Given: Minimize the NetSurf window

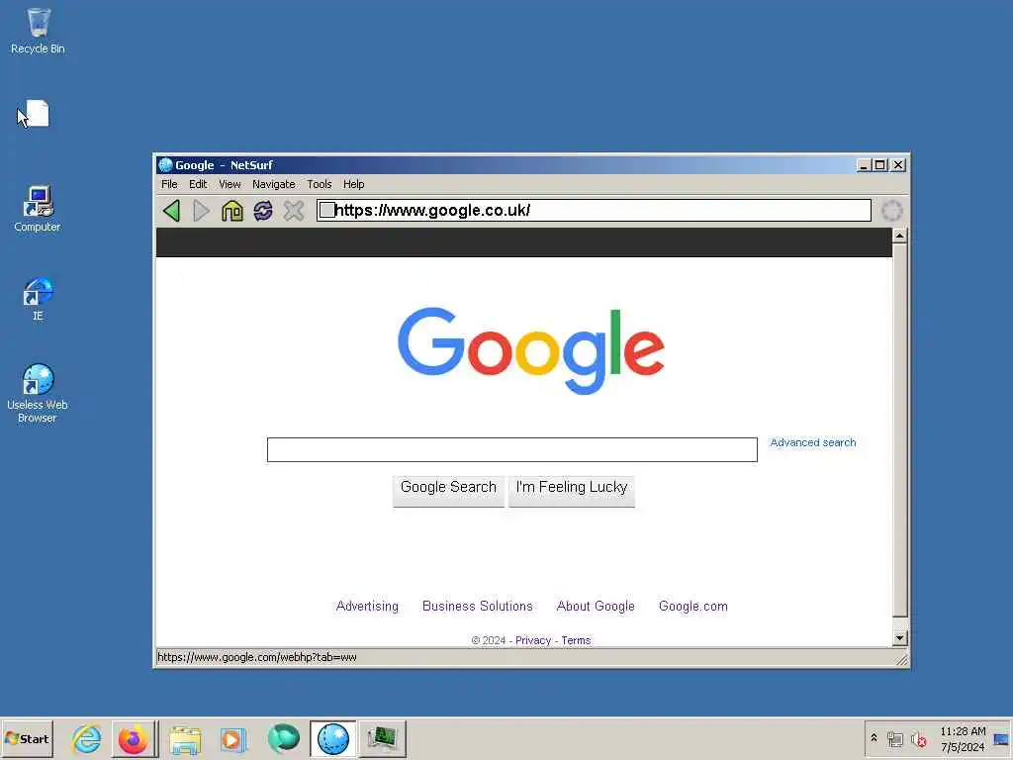Looking at the screenshot, I should (863, 165).
